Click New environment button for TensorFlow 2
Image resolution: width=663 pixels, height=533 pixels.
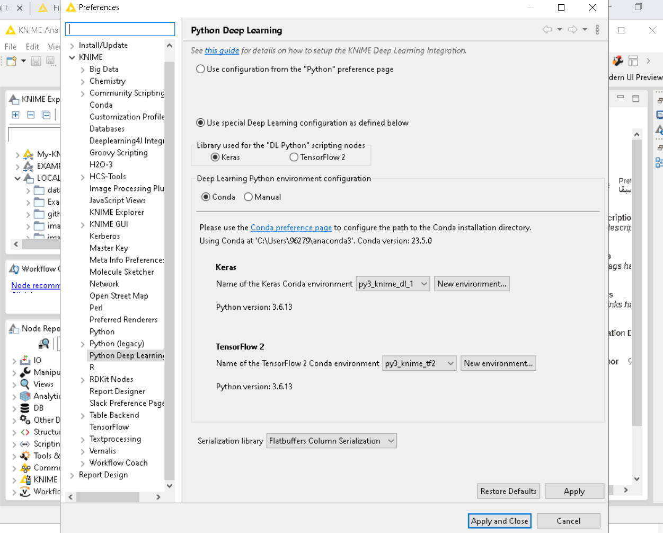click(498, 363)
